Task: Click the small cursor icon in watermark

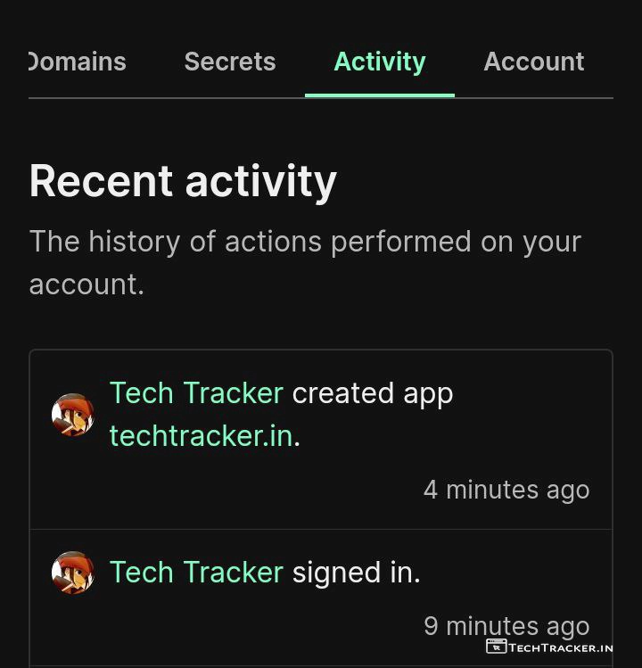Action: [496, 647]
